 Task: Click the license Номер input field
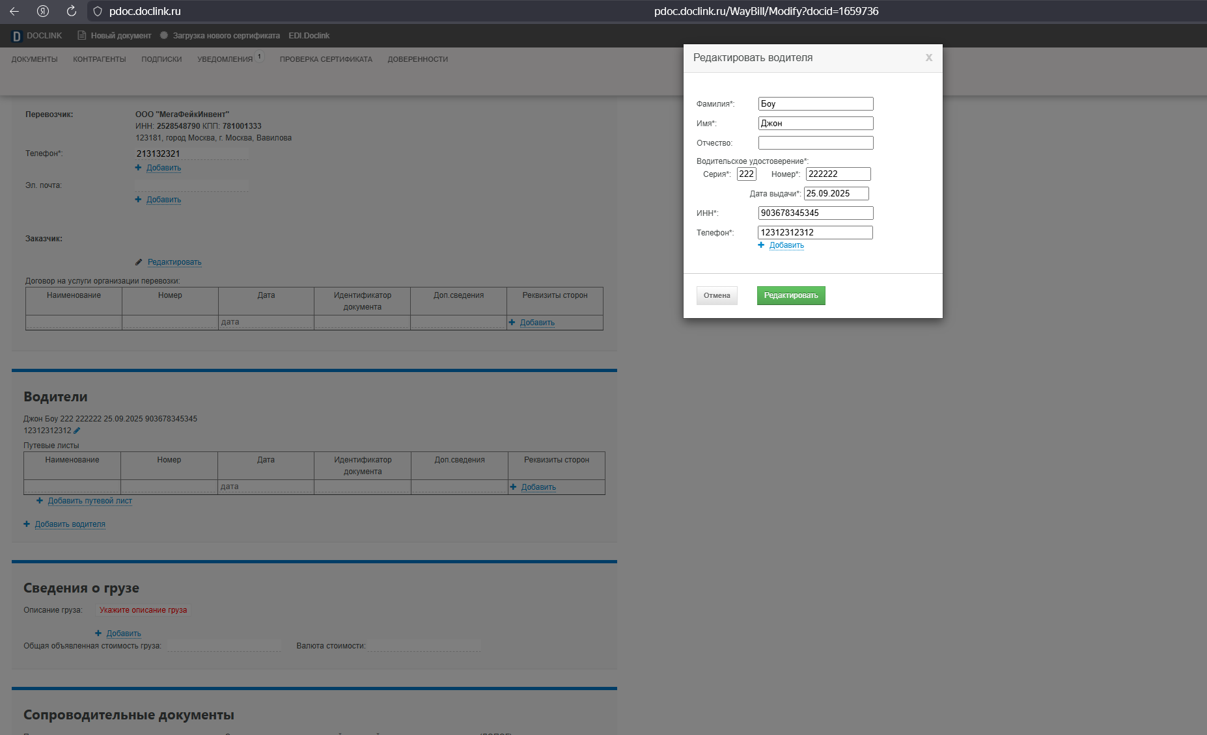tap(839, 174)
